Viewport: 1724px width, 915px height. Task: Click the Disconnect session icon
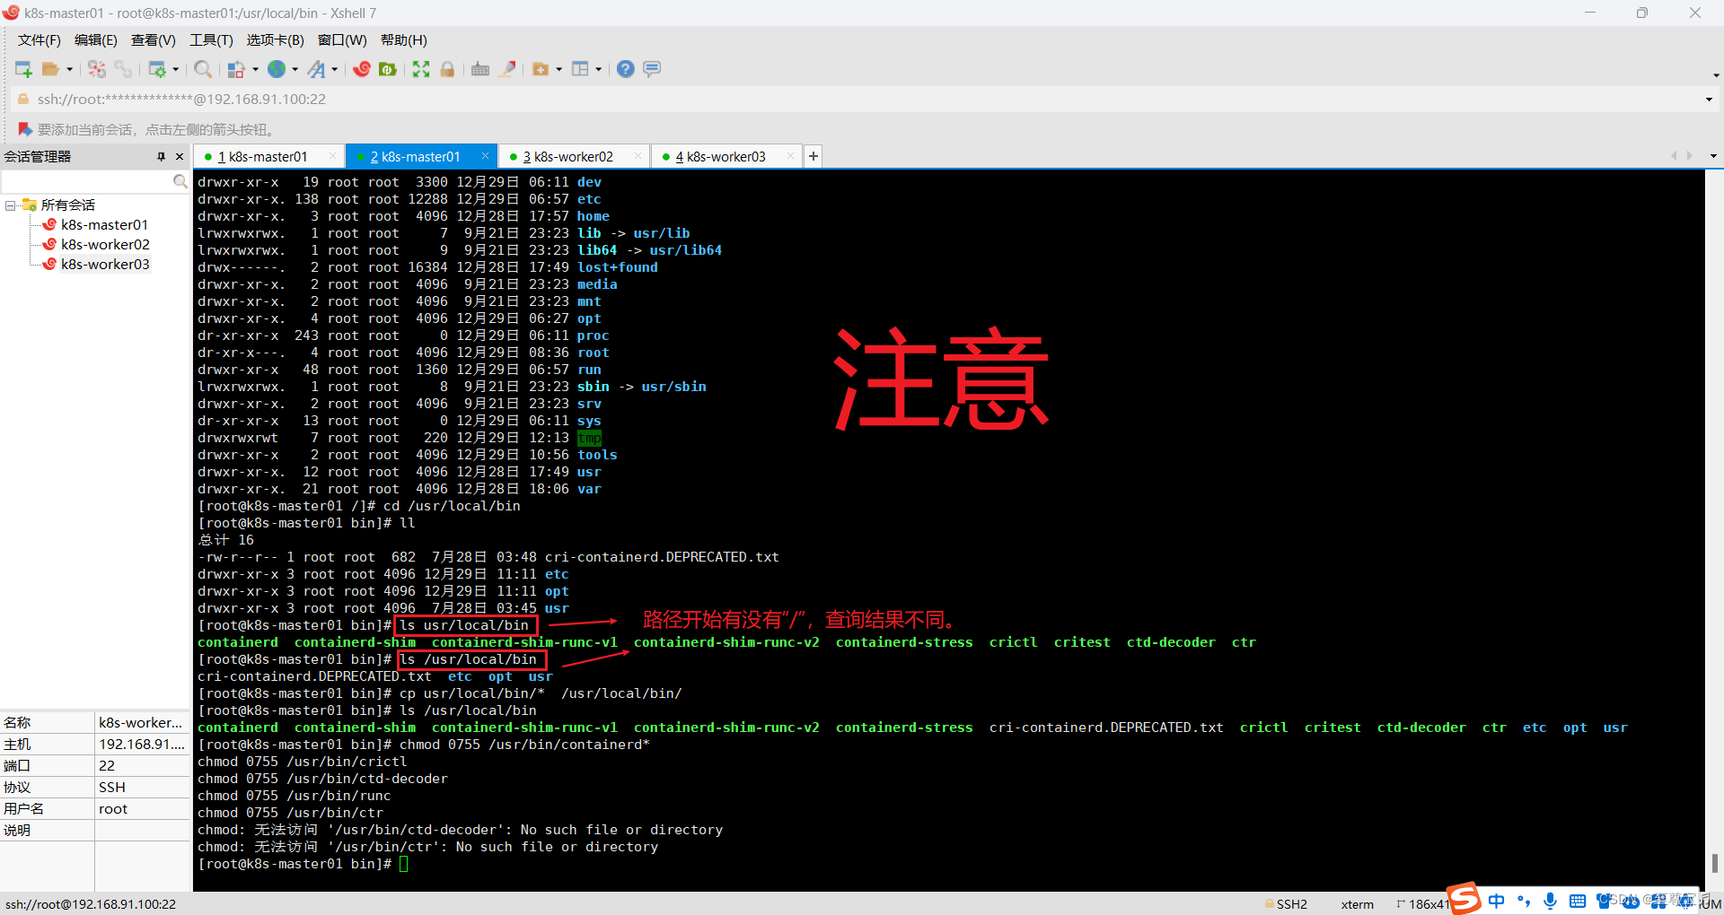pos(97,69)
